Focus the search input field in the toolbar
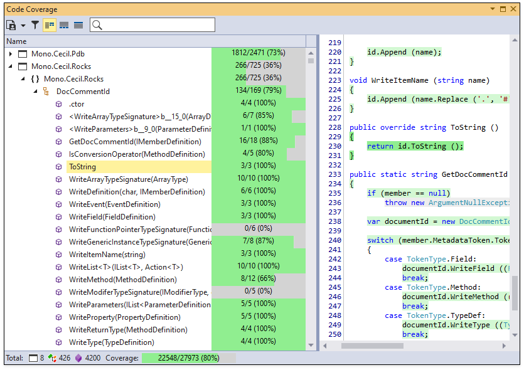 (152, 25)
